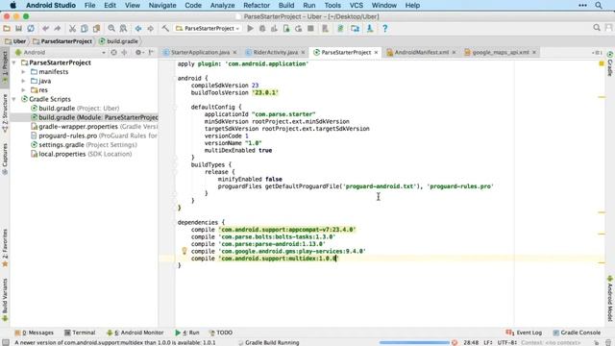The height and width of the screenshot is (346, 615).
Task: Select gradle-wrapper.properties file
Action: [x=94, y=126]
